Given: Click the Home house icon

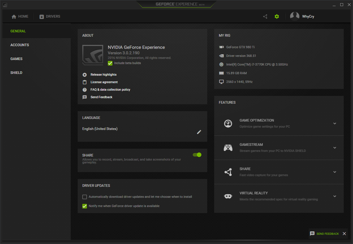Looking at the screenshot, I should pos(14,17).
